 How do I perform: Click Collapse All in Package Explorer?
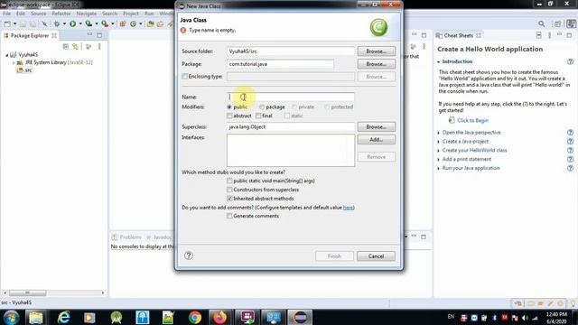(x=66, y=46)
